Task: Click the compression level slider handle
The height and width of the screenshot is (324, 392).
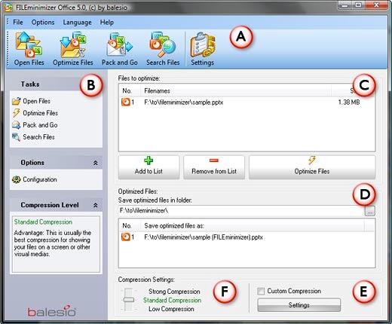Action: click(x=128, y=300)
